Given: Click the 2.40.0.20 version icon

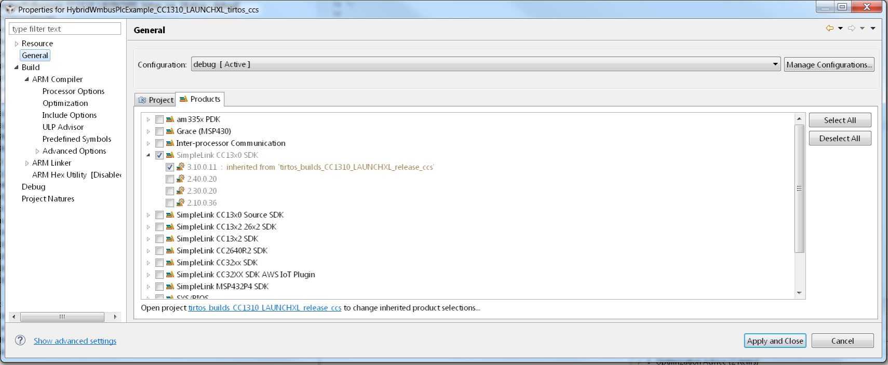Looking at the screenshot, I should point(180,179).
